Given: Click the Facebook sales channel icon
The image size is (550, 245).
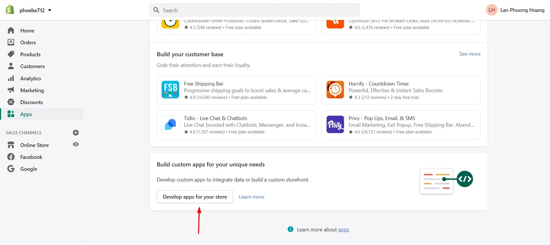Looking at the screenshot, I should point(11,157).
